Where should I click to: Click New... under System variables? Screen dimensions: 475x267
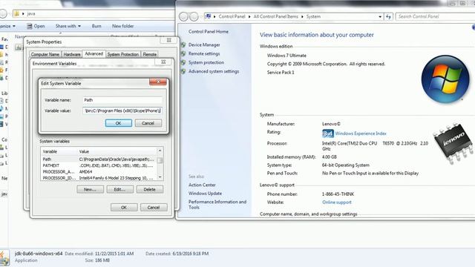[x=90, y=190]
